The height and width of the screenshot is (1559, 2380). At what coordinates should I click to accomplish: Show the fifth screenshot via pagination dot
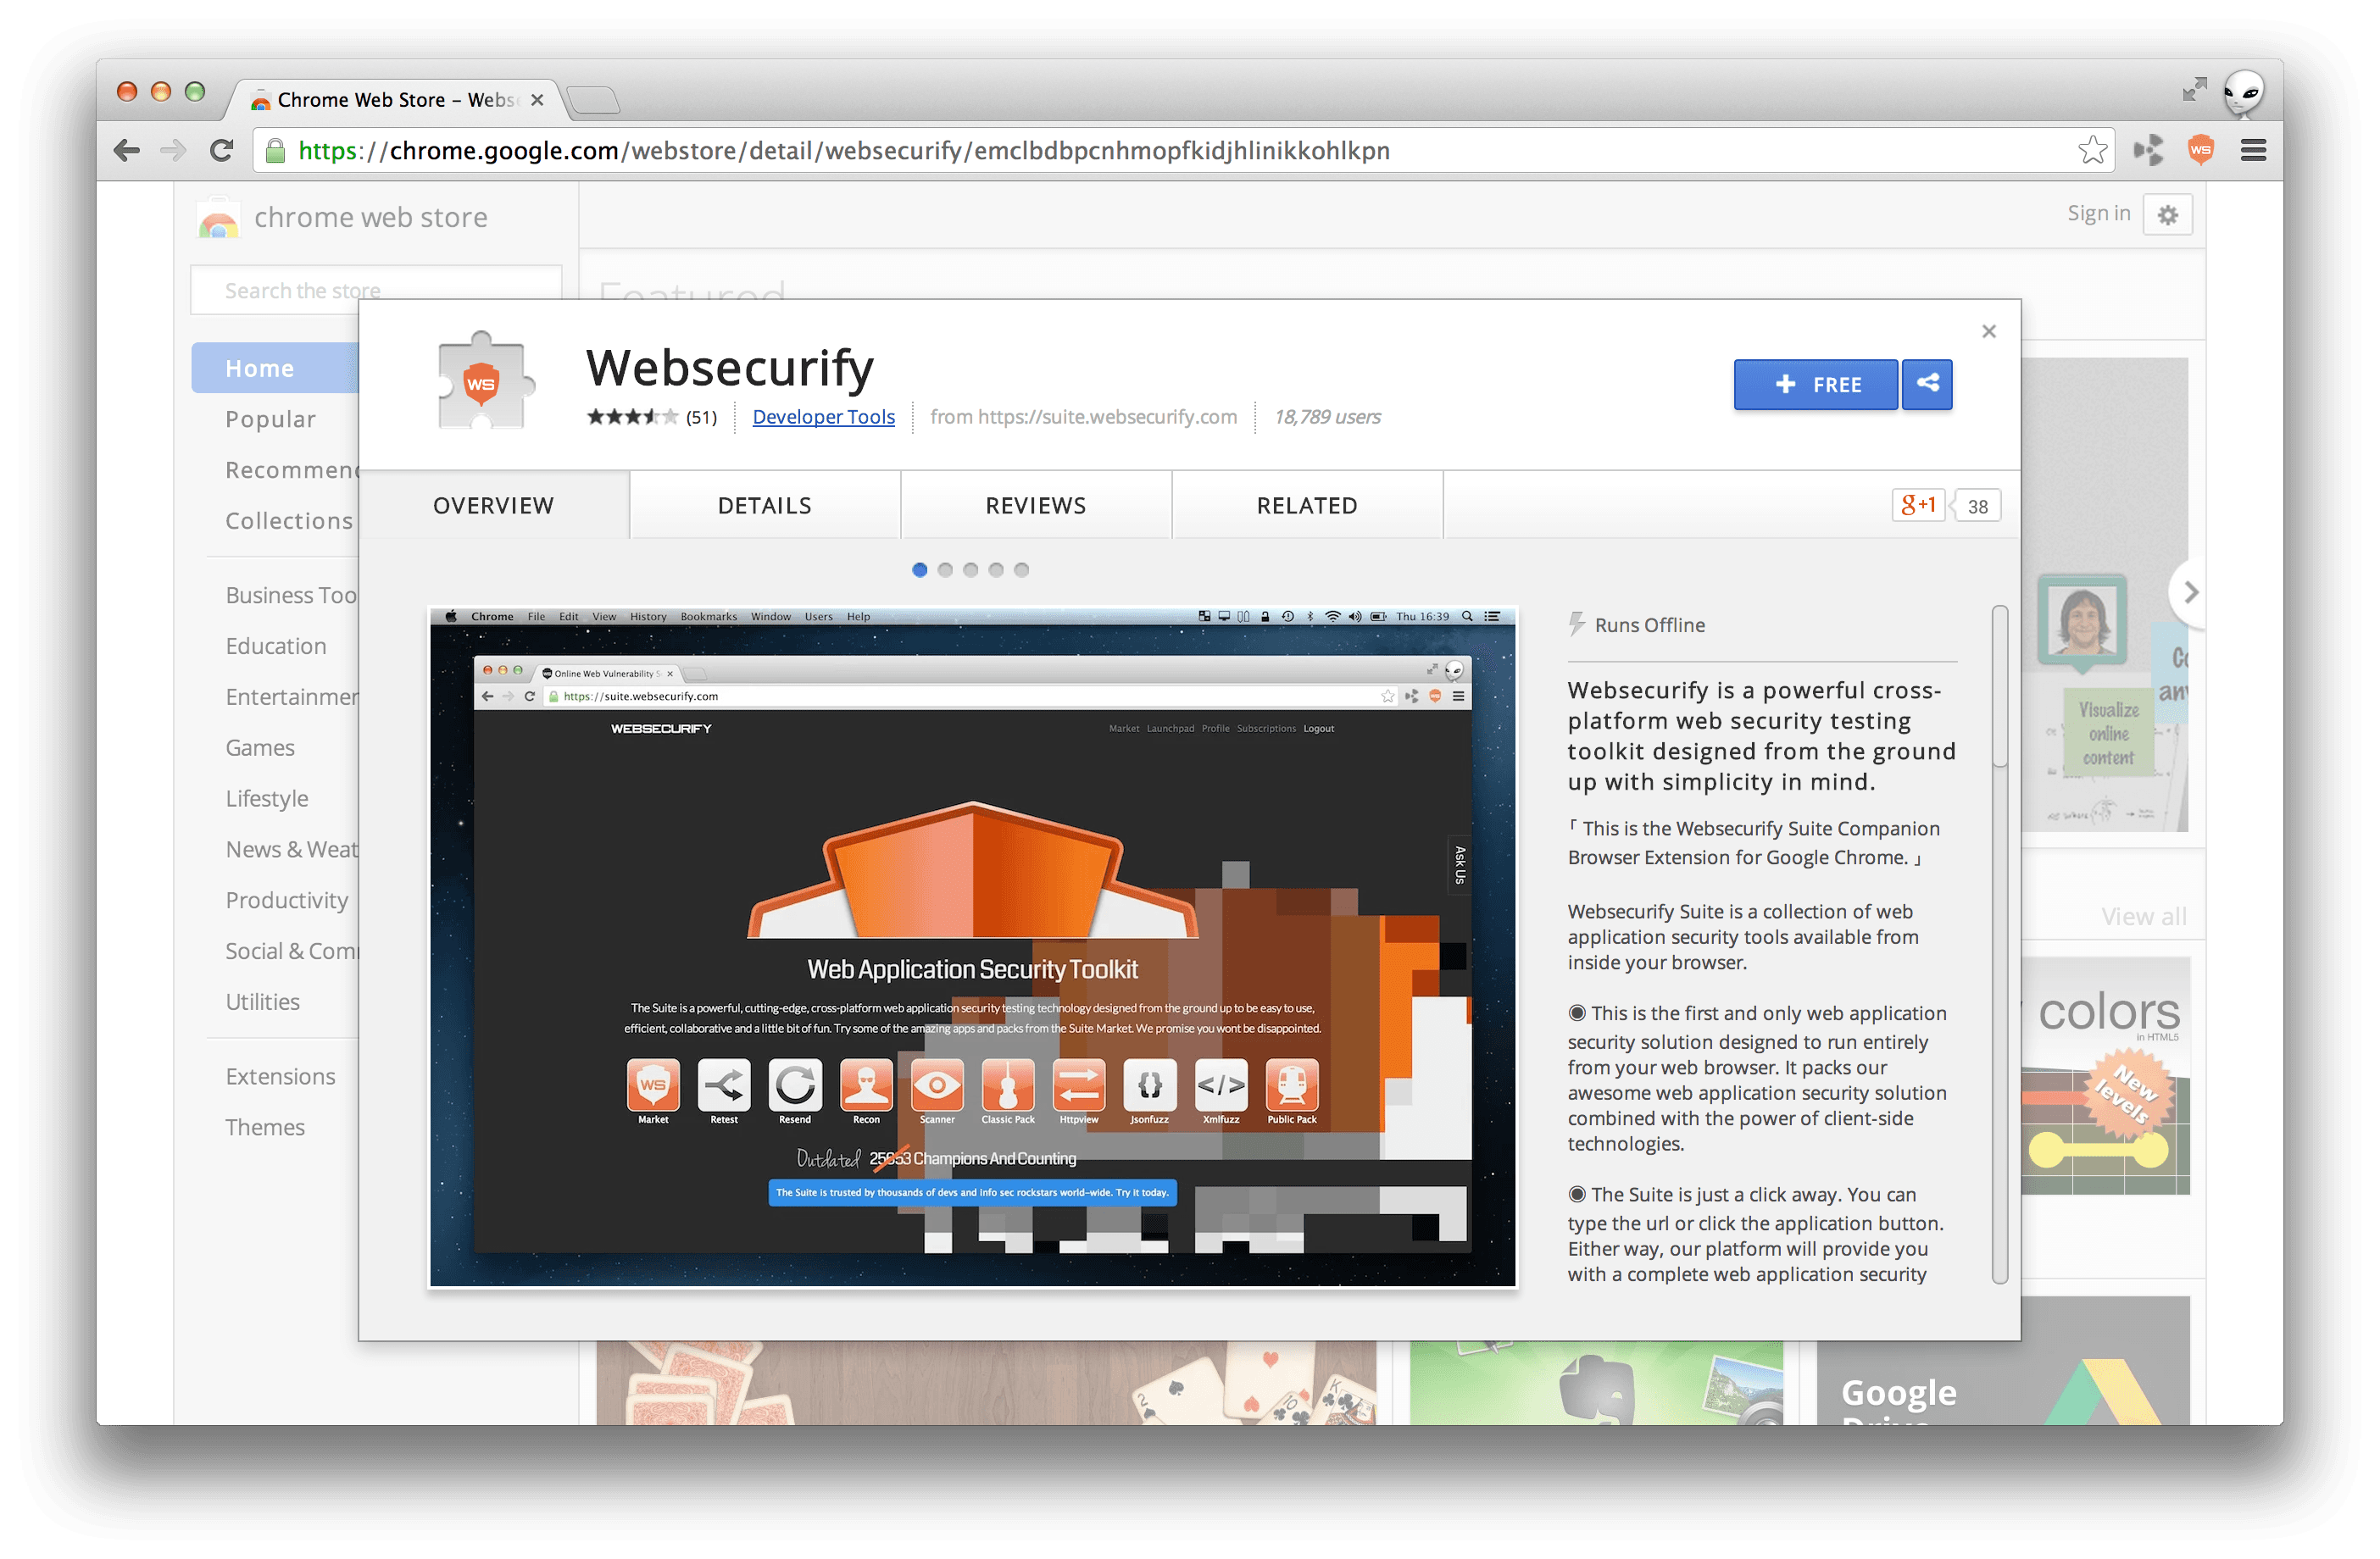(1021, 569)
